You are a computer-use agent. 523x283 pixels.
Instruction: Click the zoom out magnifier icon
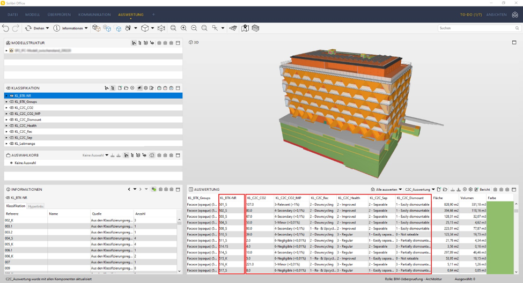pos(194,28)
